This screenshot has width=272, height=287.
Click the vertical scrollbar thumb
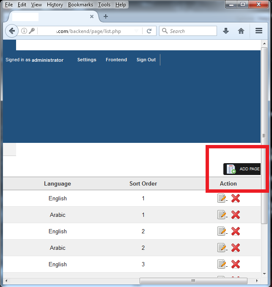[x=264, y=135]
